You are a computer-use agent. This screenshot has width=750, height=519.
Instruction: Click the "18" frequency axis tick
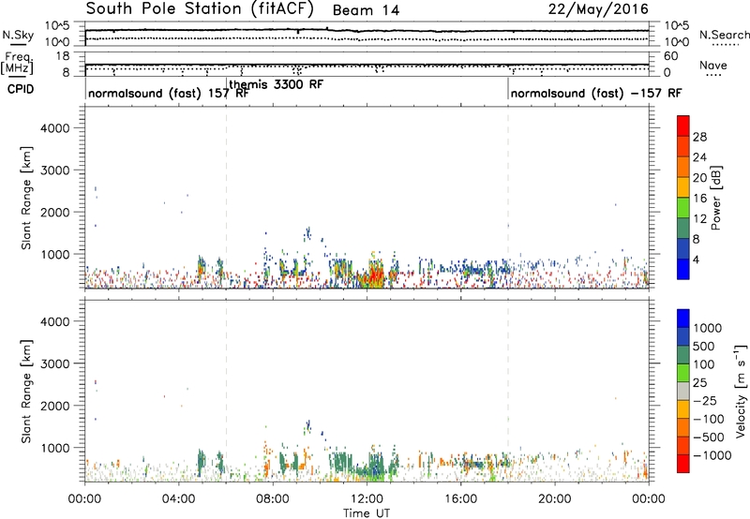pyautogui.click(x=63, y=56)
